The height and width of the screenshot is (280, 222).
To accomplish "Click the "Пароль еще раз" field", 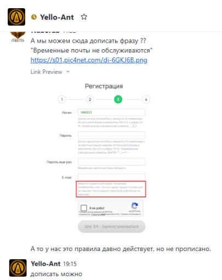I will click(112, 162).
